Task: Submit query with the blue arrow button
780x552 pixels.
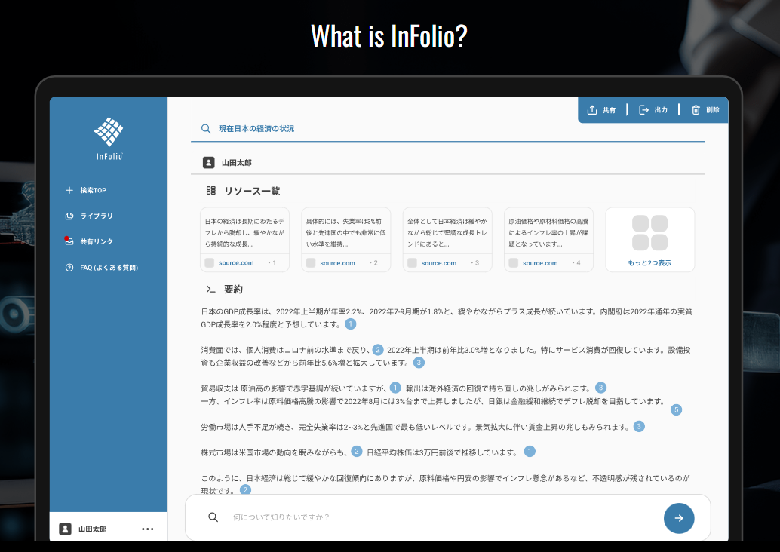Action: pyautogui.click(x=679, y=518)
